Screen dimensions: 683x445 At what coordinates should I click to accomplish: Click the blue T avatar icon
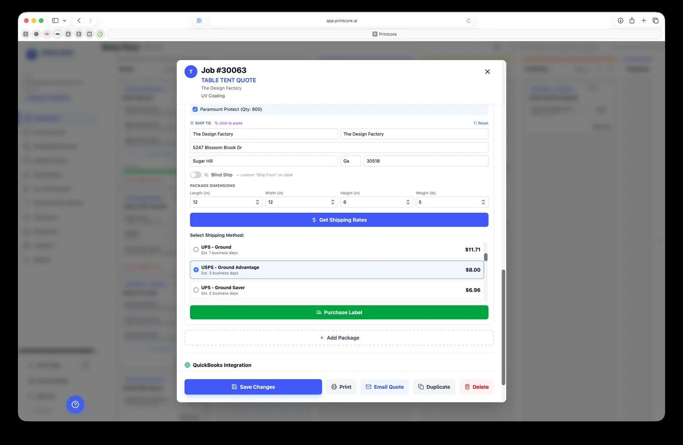[191, 72]
